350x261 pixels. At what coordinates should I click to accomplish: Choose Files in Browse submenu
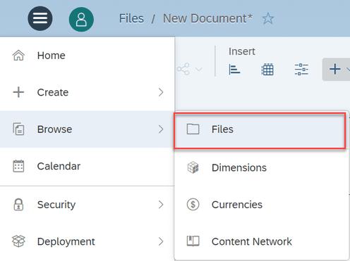[260, 131]
